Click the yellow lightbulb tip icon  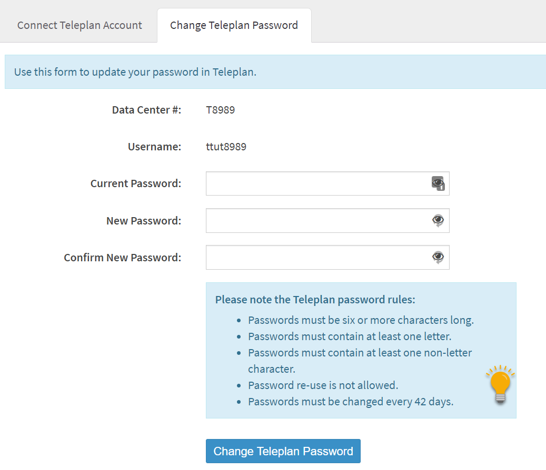(x=500, y=384)
